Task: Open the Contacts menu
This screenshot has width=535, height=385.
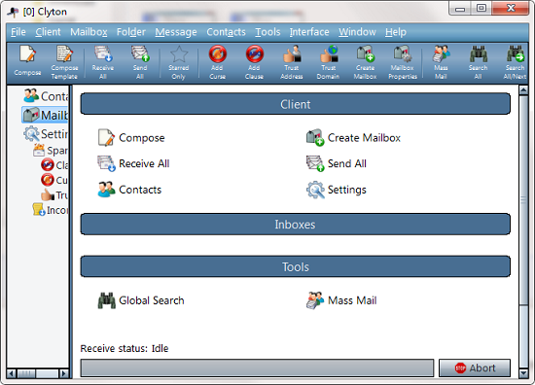Action: (x=226, y=32)
